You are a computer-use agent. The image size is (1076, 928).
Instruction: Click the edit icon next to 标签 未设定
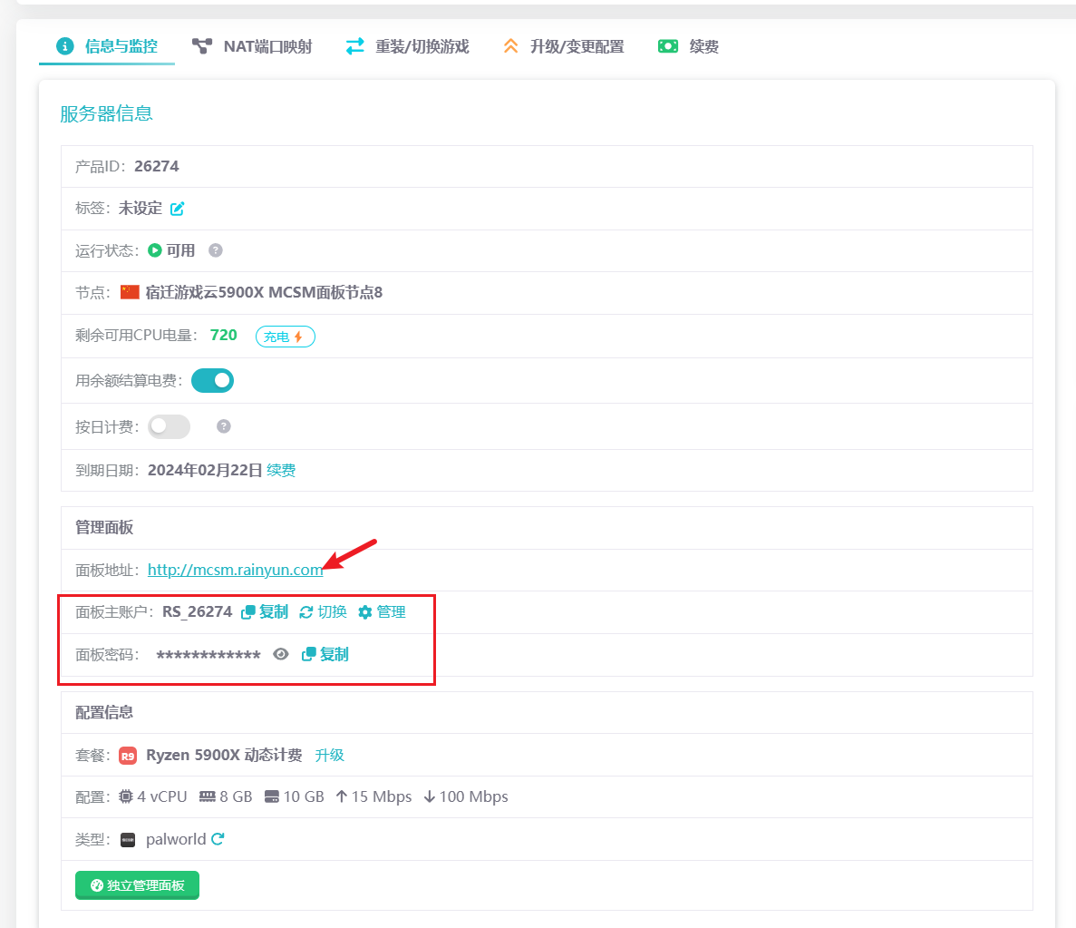pyautogui.click(x=177, y=209)
